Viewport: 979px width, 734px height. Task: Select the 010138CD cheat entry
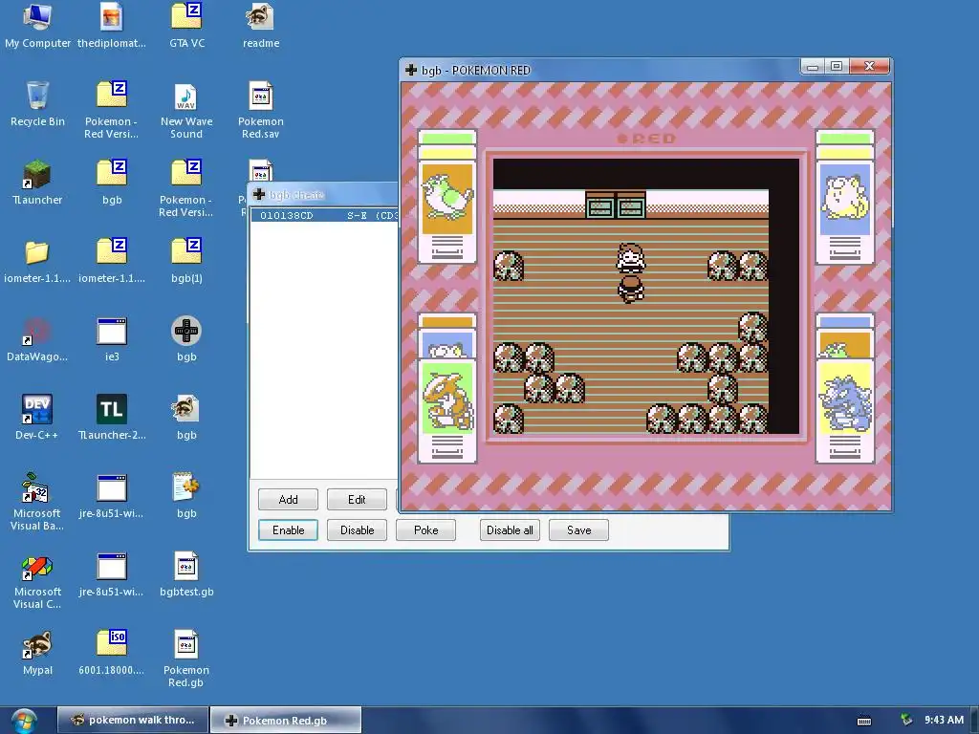point(325,215)
